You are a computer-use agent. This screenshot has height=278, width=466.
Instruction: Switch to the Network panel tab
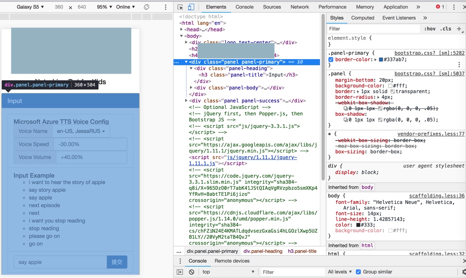coord(300,7)
